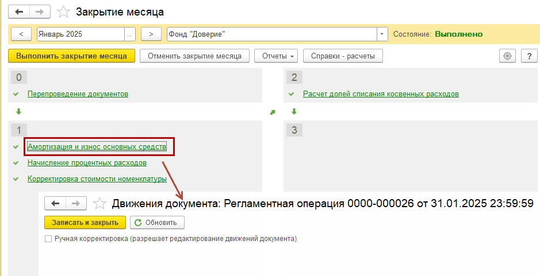Open settings via gear icon

[x=507, y=56]
